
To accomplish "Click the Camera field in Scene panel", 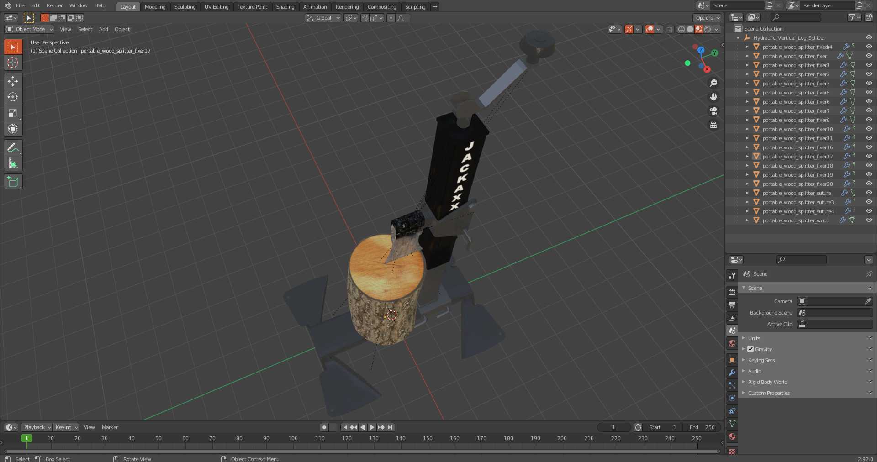I will pos(835,301).
